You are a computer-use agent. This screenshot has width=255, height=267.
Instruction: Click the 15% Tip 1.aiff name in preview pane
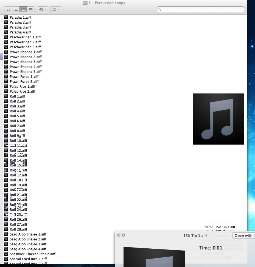pos(225,227)
